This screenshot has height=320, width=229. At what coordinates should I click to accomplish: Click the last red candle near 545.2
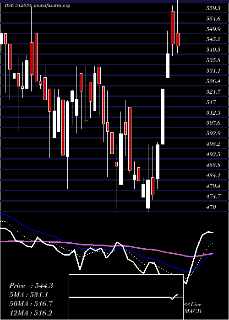coord(178,39)
